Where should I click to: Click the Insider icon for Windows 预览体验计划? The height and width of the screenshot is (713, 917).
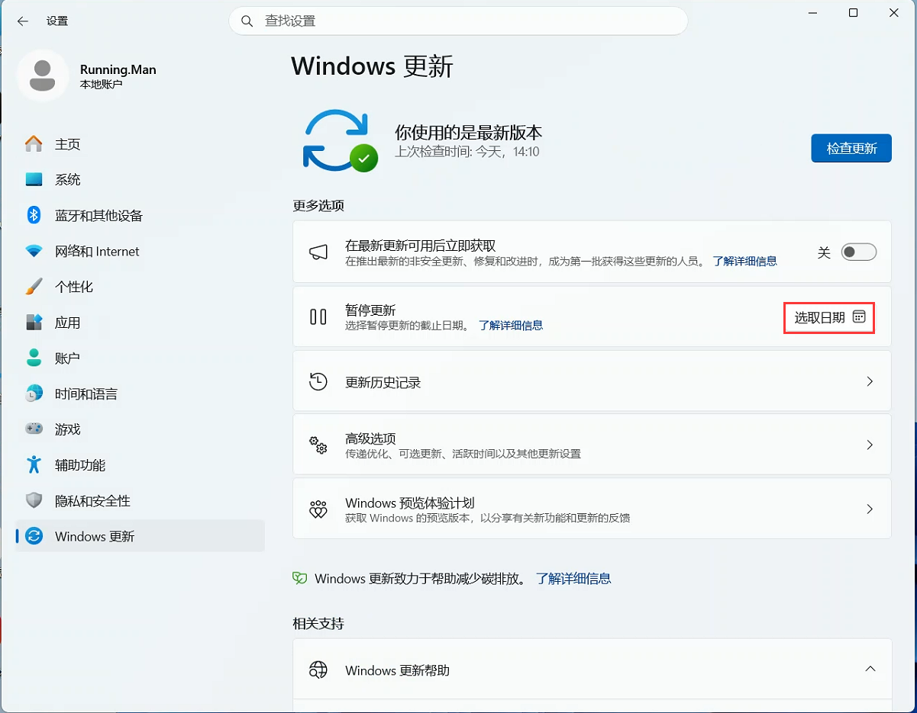coord(318,509)
